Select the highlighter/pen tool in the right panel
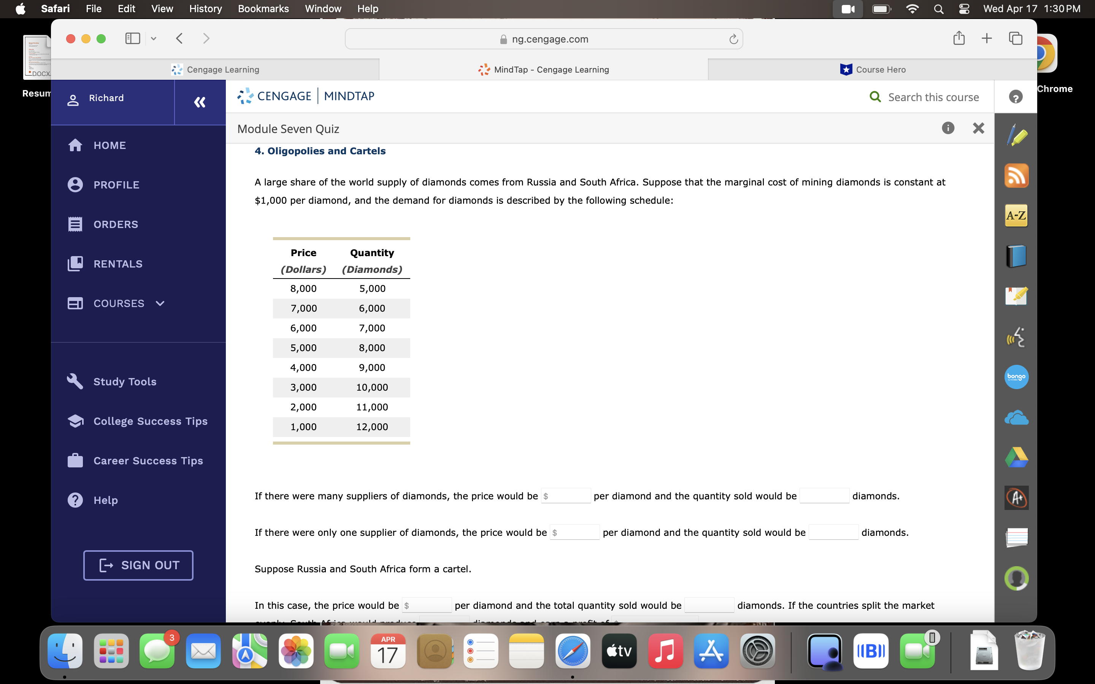This screenshot has height=684, width=1095. (x=1017, y=135)
